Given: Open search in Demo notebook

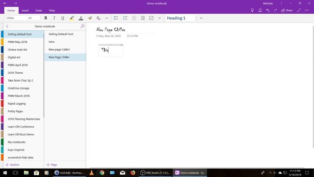Looking at the screenshot, I should click(x=82, y=26).
